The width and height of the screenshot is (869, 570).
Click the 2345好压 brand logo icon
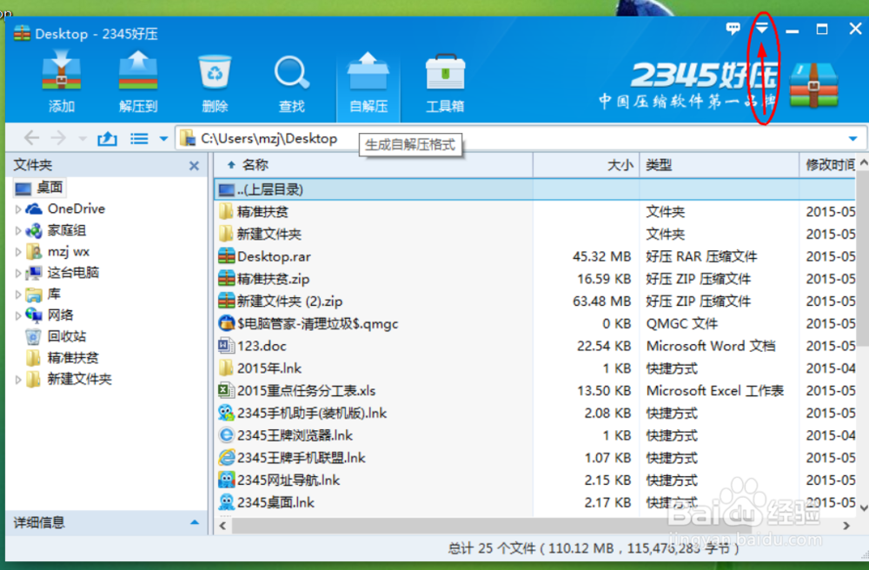(813, 84)
